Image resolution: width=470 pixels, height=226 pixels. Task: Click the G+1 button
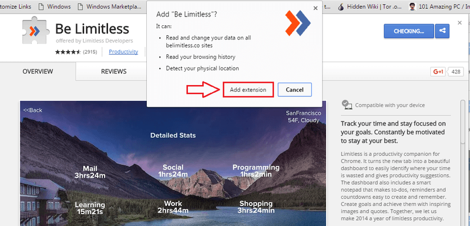438,72
